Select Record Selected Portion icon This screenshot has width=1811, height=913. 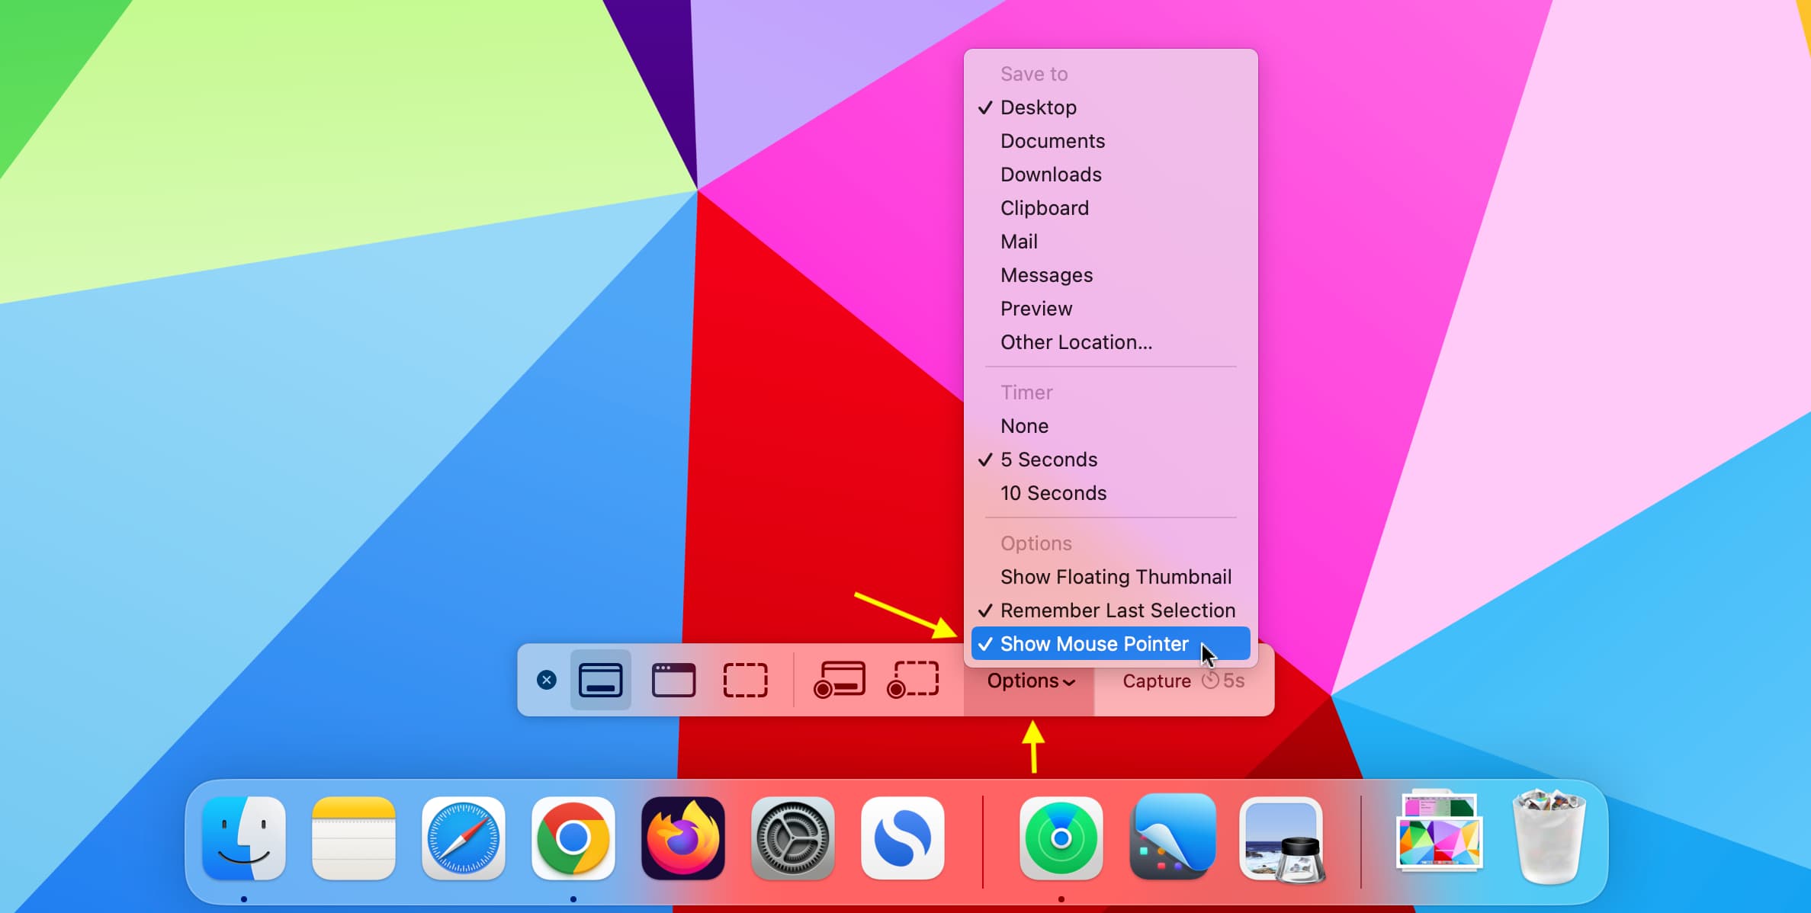913,680
